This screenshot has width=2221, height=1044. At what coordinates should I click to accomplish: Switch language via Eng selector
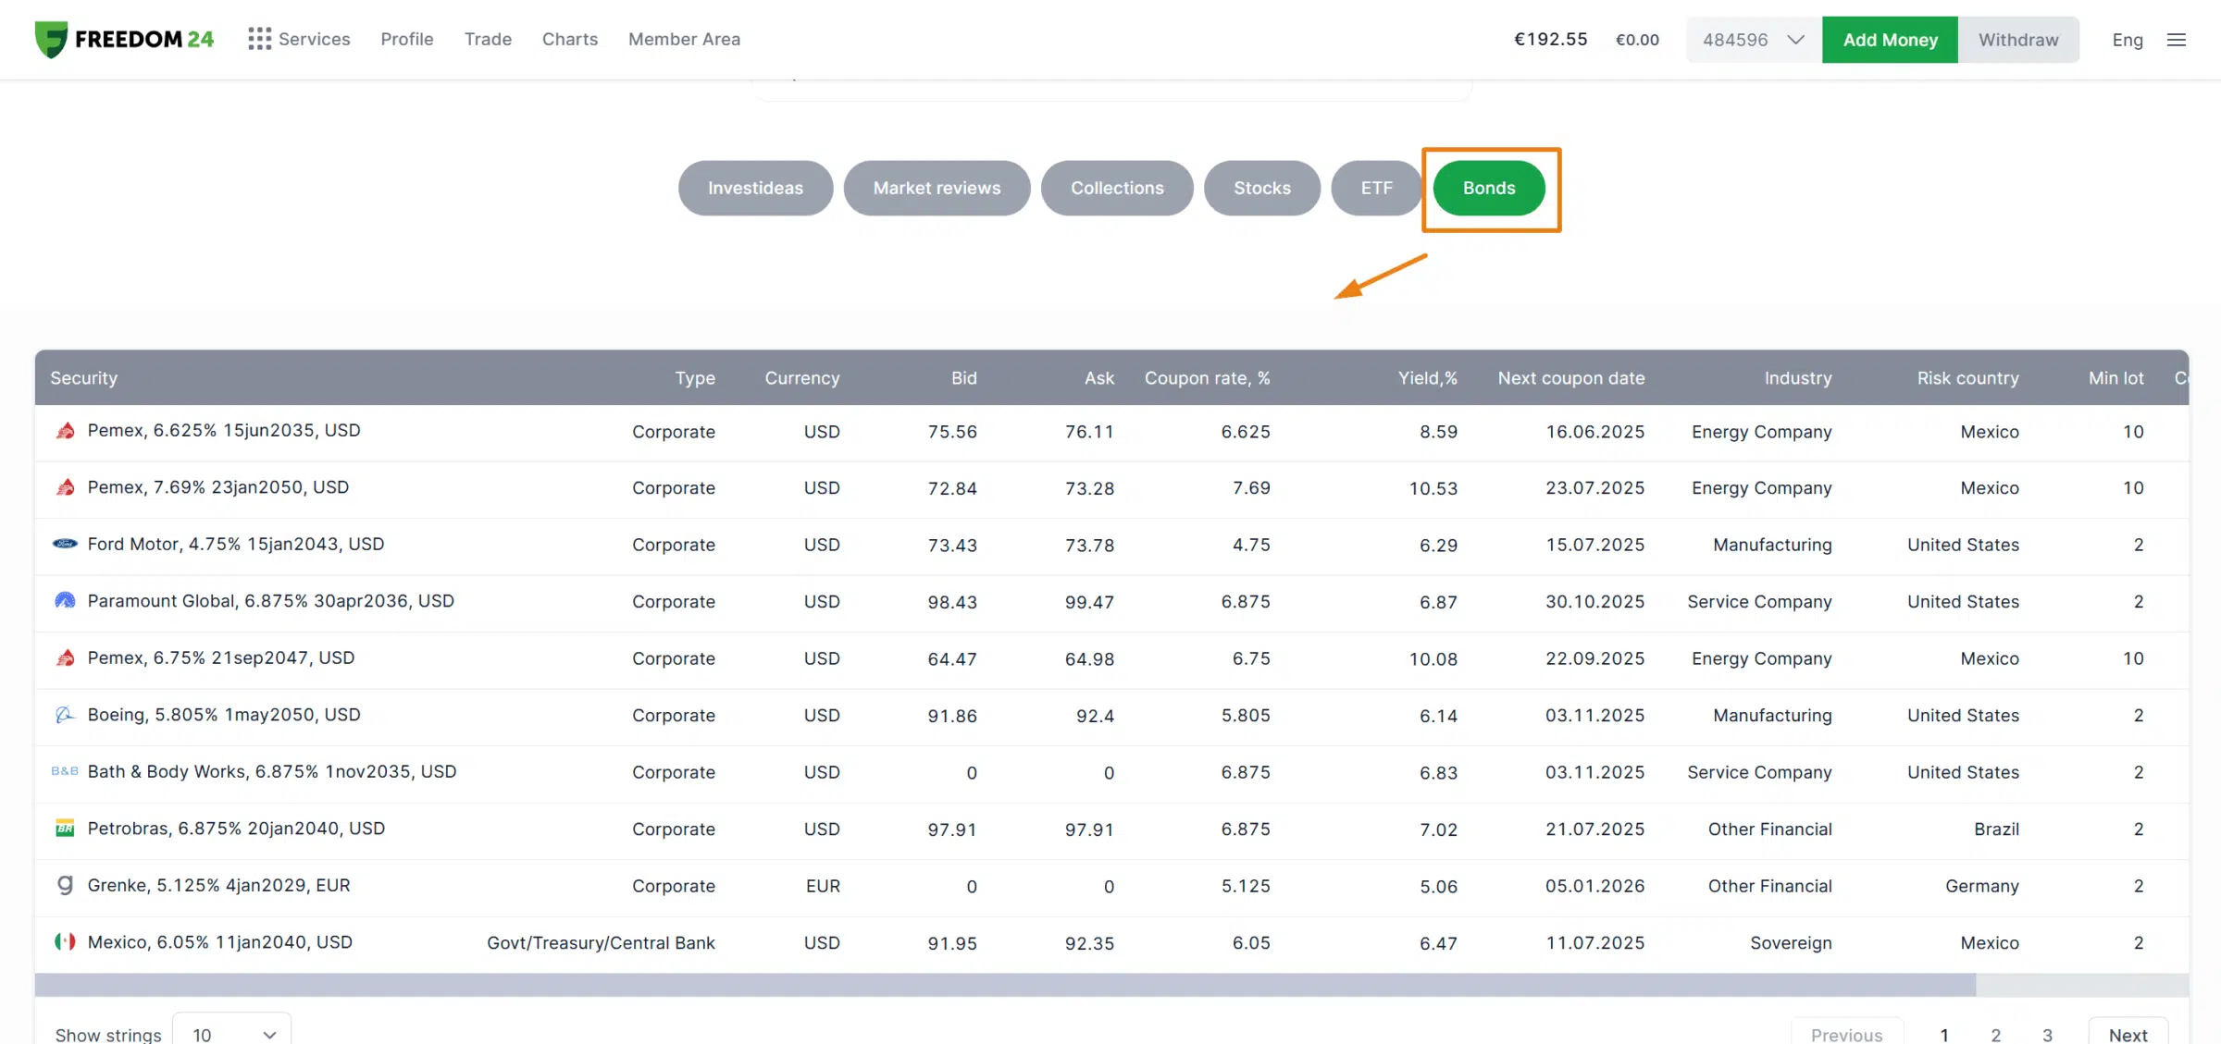pos(2128,40)
